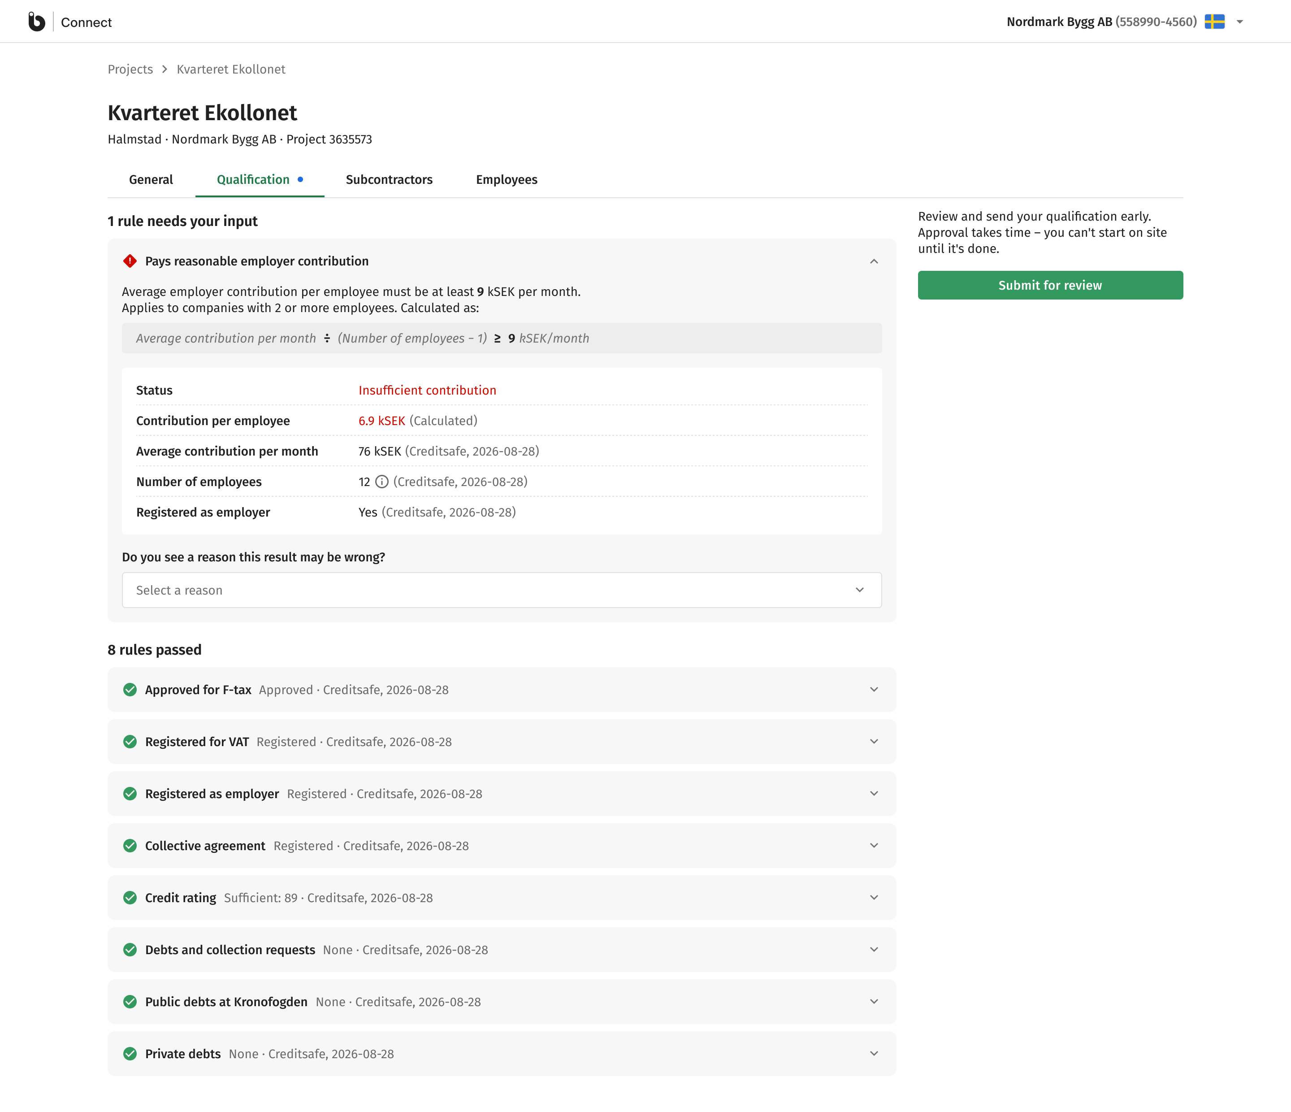Expand the Approved for F-tax rule
This screenshot has width=1291, height=1112.
click(x=874, y=689)
